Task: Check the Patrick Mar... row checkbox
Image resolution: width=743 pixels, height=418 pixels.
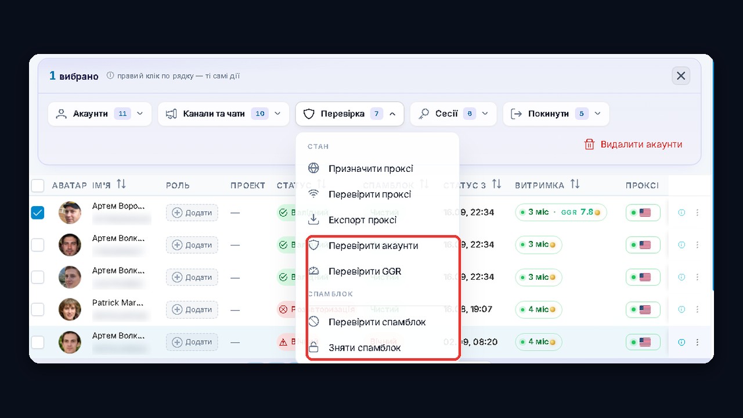Action: click(38, 310)
